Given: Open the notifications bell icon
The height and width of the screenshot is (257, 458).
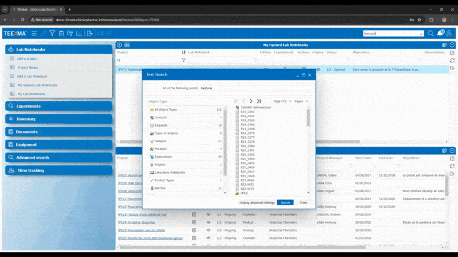Looking at the screenshot, I should [x=440, y=33].
